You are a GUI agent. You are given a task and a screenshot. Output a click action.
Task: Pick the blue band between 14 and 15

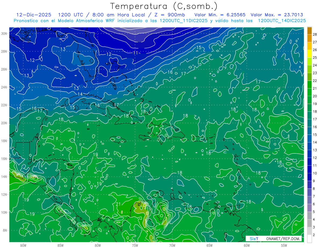tap(309, 138)
